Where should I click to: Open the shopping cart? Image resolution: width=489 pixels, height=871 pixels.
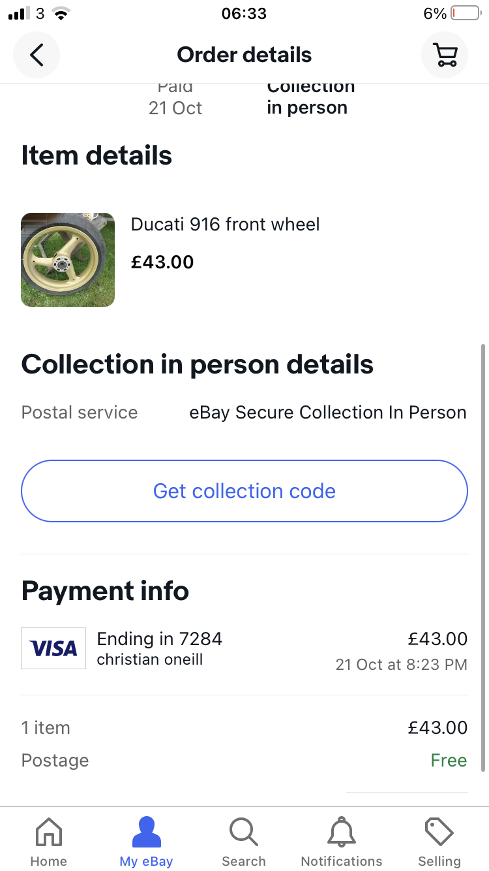[445, 55]
